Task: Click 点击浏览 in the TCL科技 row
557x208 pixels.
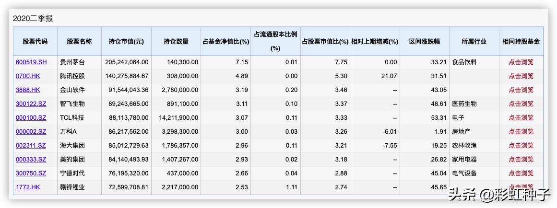Action: pyautogui.click(x=521, y=117)
